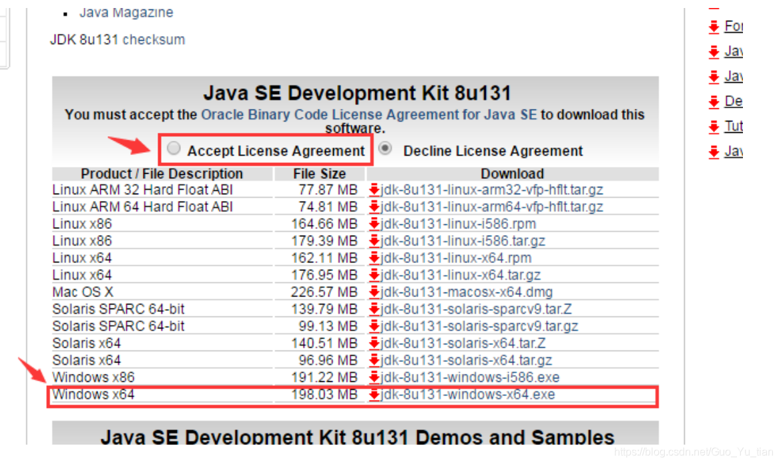Click file size '77.87 MB'
This screenshot has width=779, height=464.
click(328, 190)
